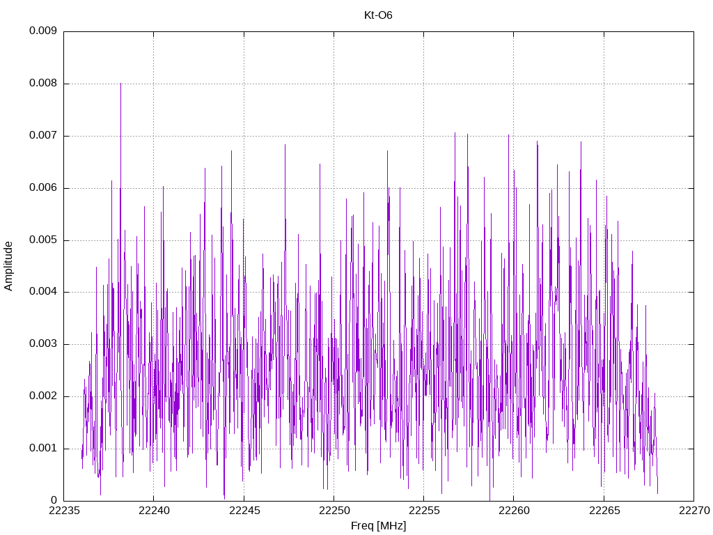Click the 22260 x-axis tick label

point(514,511)
